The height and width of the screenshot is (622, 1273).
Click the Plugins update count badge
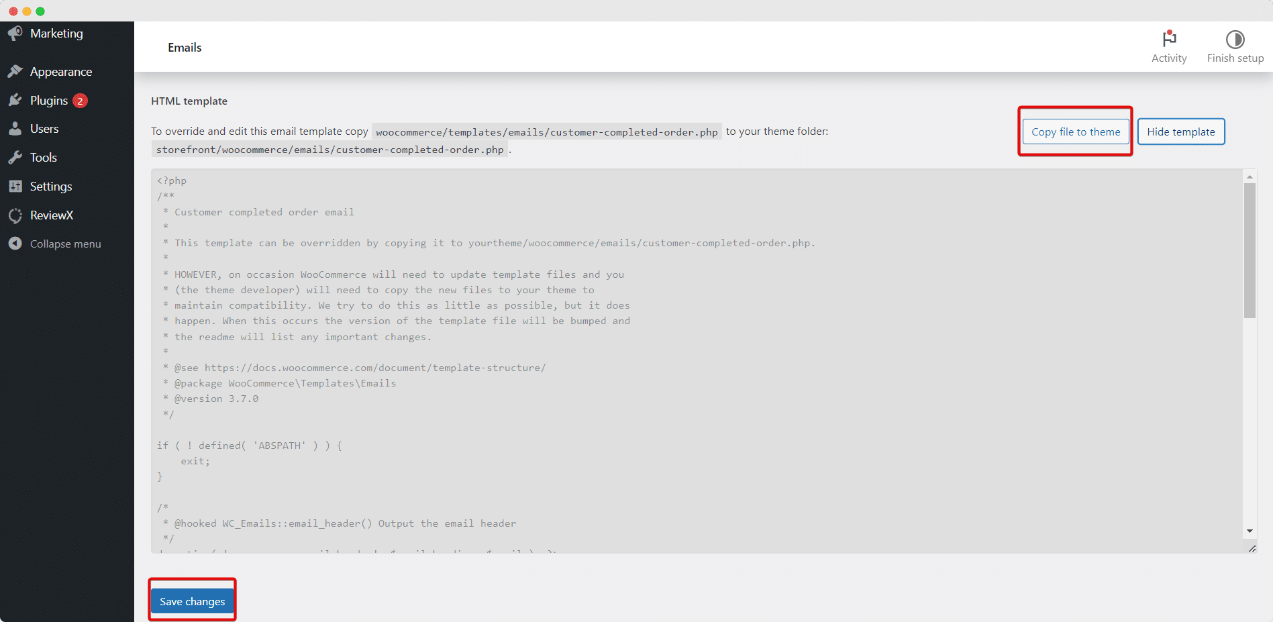coord(80,101)
